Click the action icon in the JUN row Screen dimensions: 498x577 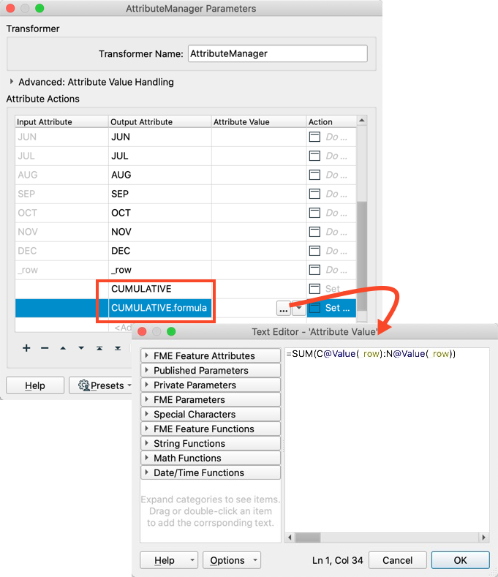pyautogui.click(x=315, y=137)
